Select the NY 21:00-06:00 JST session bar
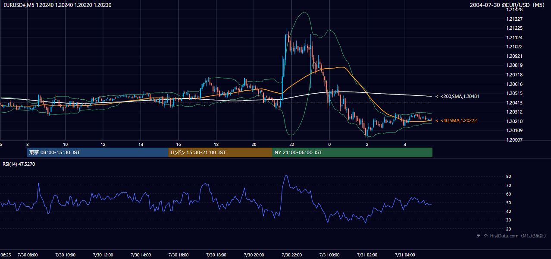Image resolution: width=551 pixels, height=259 pixels. pos(352,152)
